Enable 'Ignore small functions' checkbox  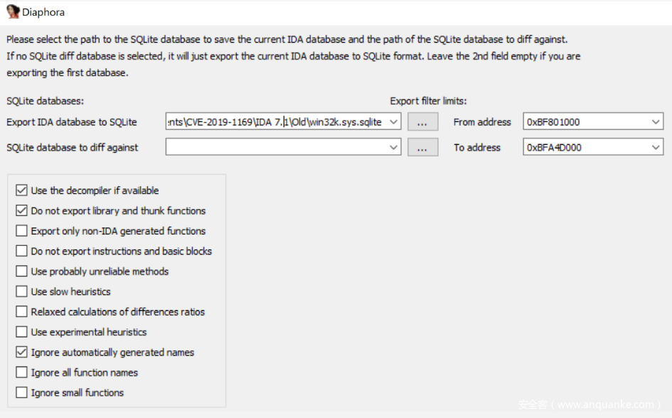pyautogui.click(x=22, y=392)
